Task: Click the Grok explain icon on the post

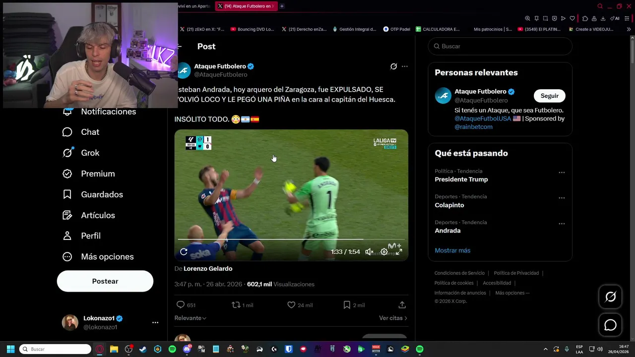Action: [393, 66]
